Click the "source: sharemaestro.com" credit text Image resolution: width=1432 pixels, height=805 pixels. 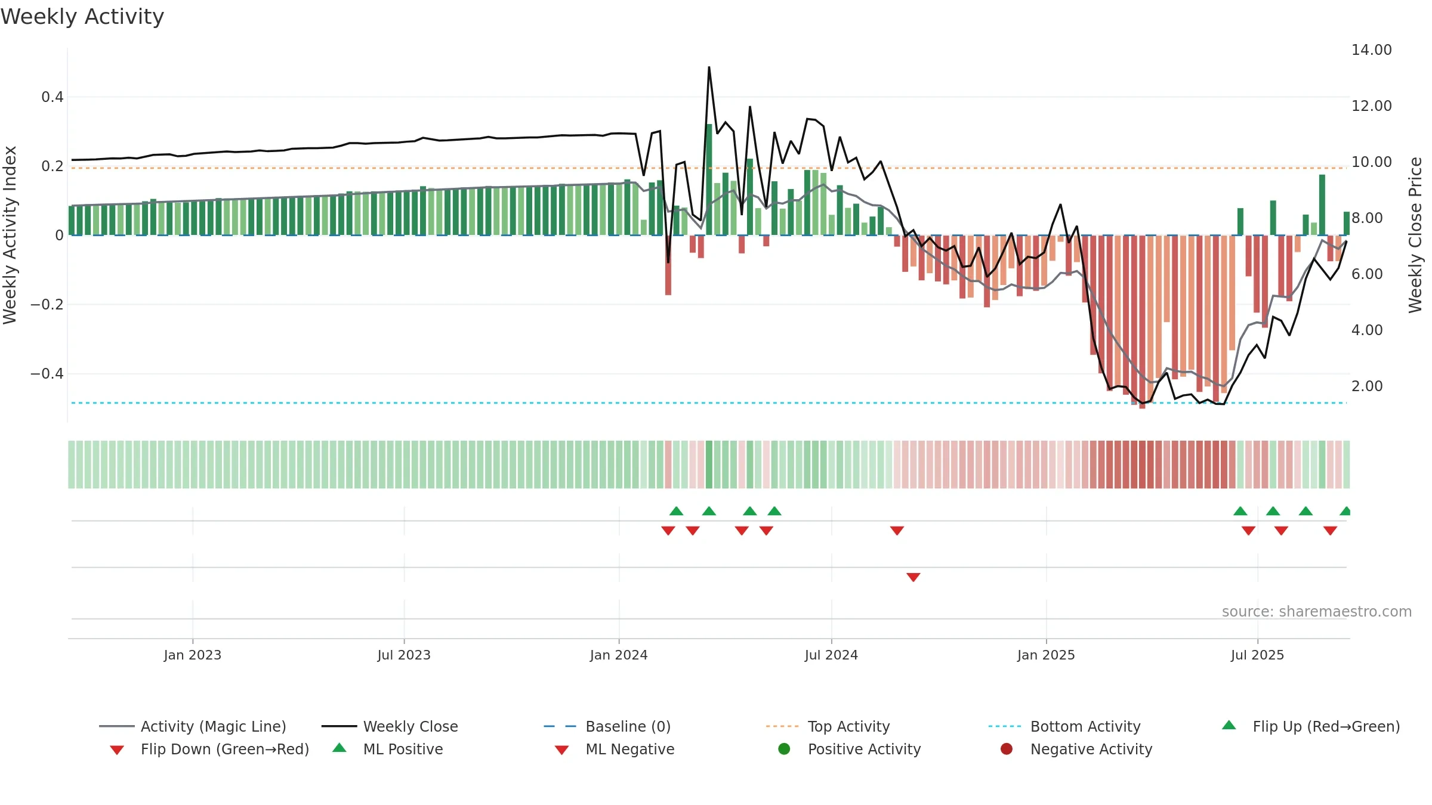click(x=1317, y=612)
